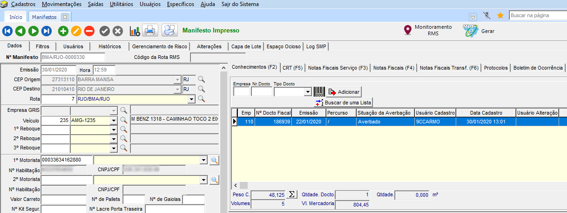
Task: Open the Movimentações menu
Action: coord(61,4)
